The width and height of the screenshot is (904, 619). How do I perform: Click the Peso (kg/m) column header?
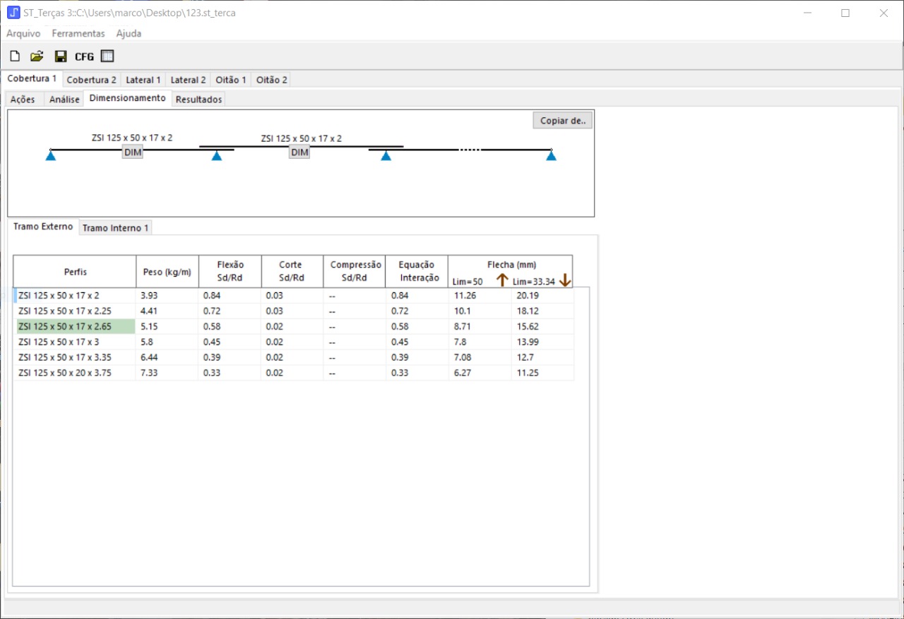(167, 272)
